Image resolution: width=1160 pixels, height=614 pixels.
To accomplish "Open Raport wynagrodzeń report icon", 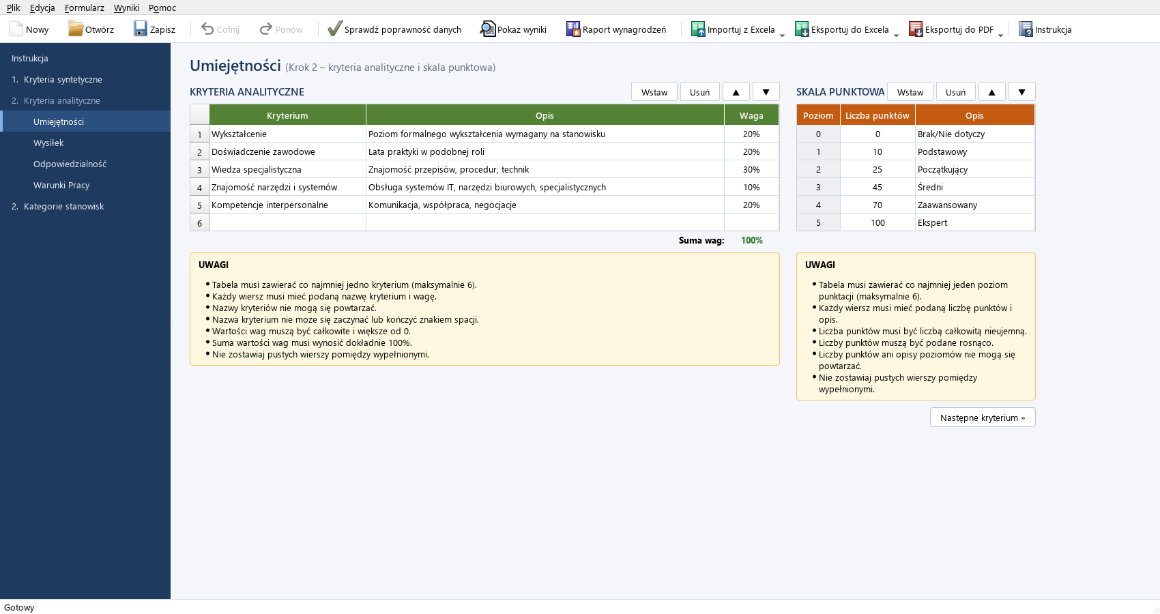I will (573, 29).
